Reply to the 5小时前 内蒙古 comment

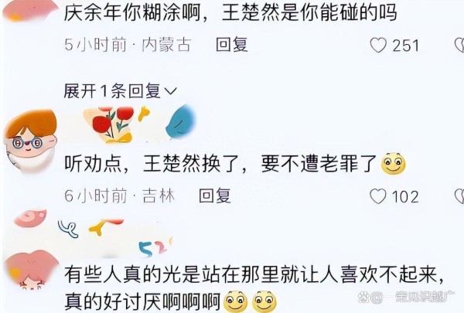(232, 45)
